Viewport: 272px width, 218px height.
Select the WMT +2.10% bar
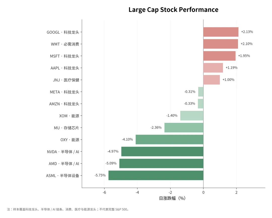click(221, 44)
